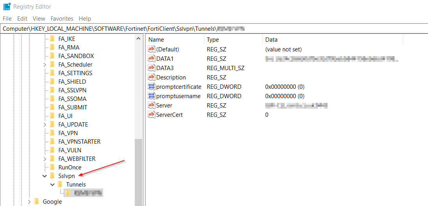
Task: Select the FA_VULN folder icon
Action: point(53,150)
